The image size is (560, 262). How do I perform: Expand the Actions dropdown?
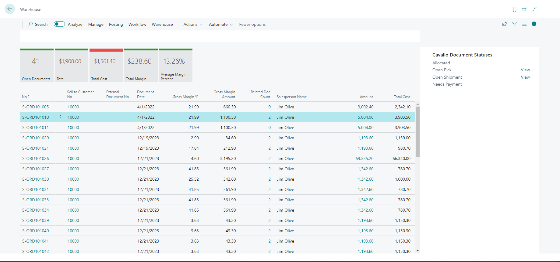coord(193,24)
